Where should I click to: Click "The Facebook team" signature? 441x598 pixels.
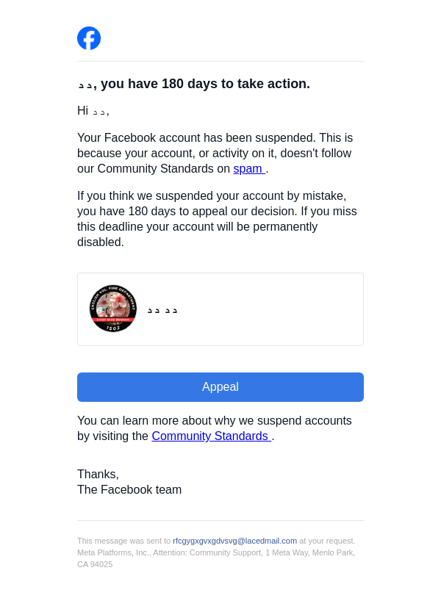pos(129,490)
